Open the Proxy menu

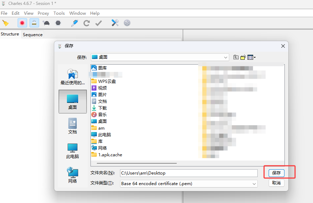click(43, 13)
